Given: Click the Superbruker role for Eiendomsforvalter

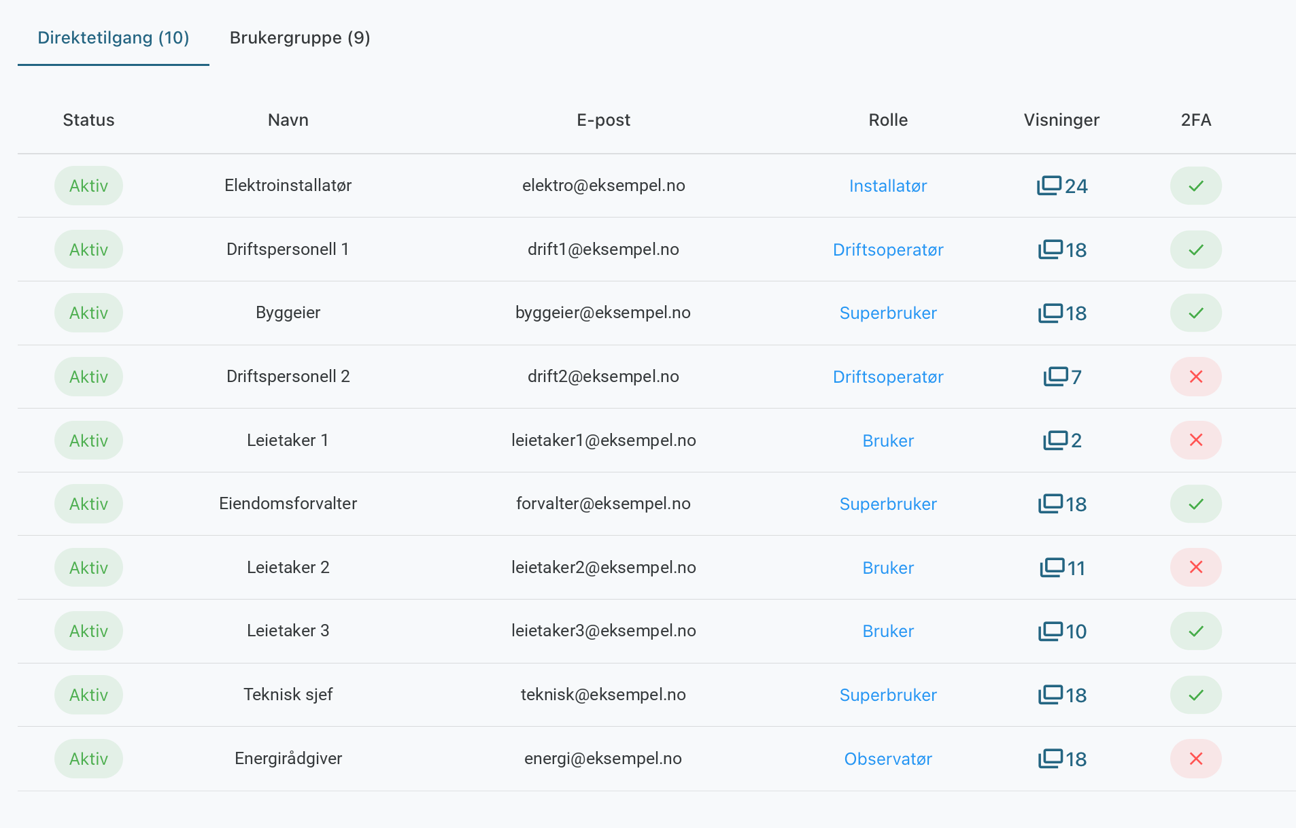Looking at the screenshot, I should tap(888, 504).
